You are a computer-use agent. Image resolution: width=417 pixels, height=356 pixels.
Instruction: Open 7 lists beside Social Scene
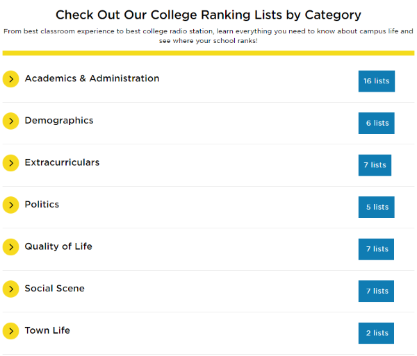(376, 291)
